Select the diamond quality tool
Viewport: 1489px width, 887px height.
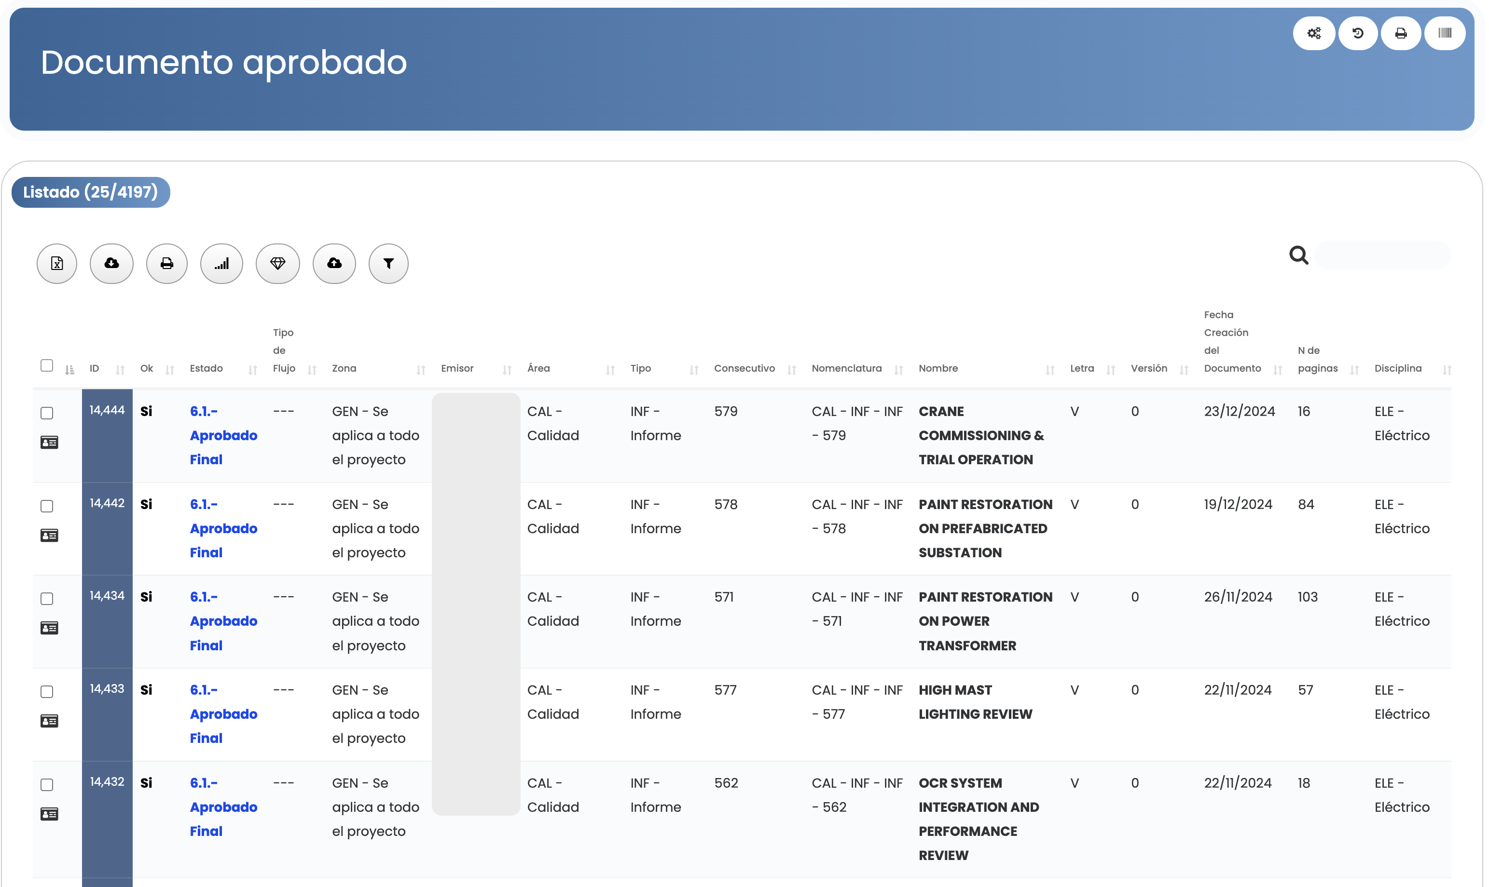click(x=277, y=263)
